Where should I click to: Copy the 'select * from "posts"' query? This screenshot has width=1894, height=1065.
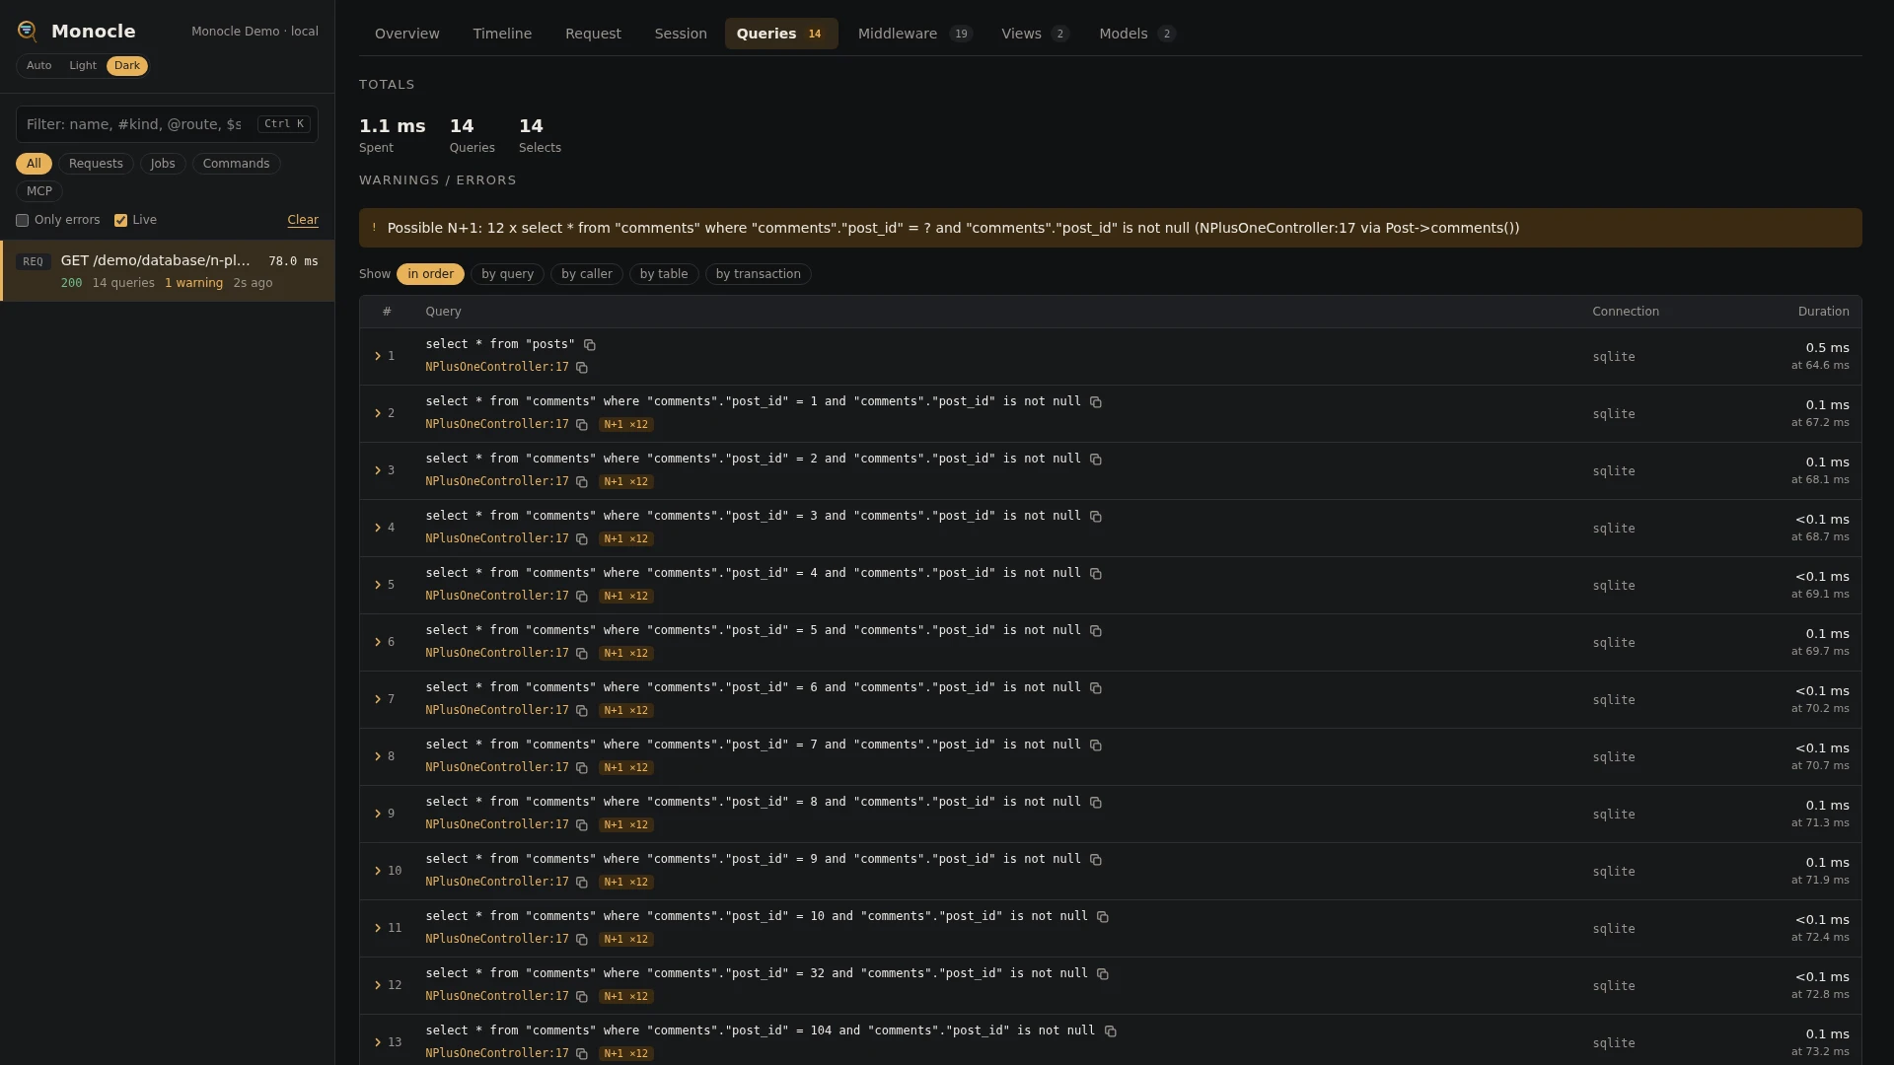590,345
